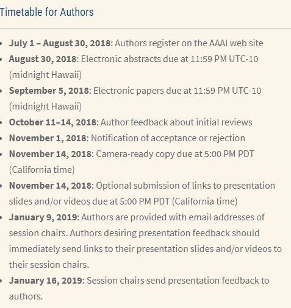Screen dimensions: 291x308
Task: Select the bold "January 9, 2019" date
Action: coord(43,217)
